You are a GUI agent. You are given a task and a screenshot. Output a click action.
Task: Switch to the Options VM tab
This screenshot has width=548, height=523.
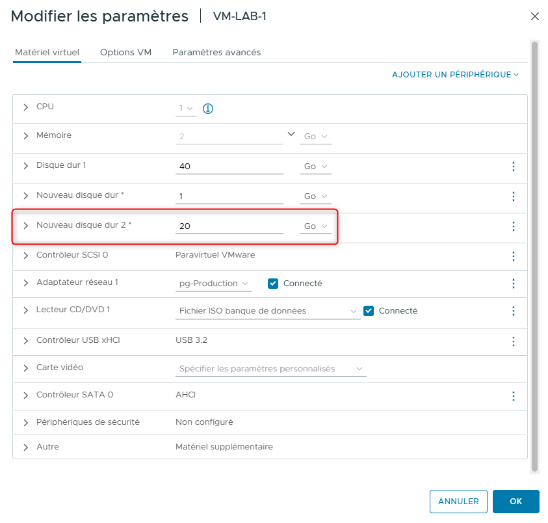click(125, 53)
